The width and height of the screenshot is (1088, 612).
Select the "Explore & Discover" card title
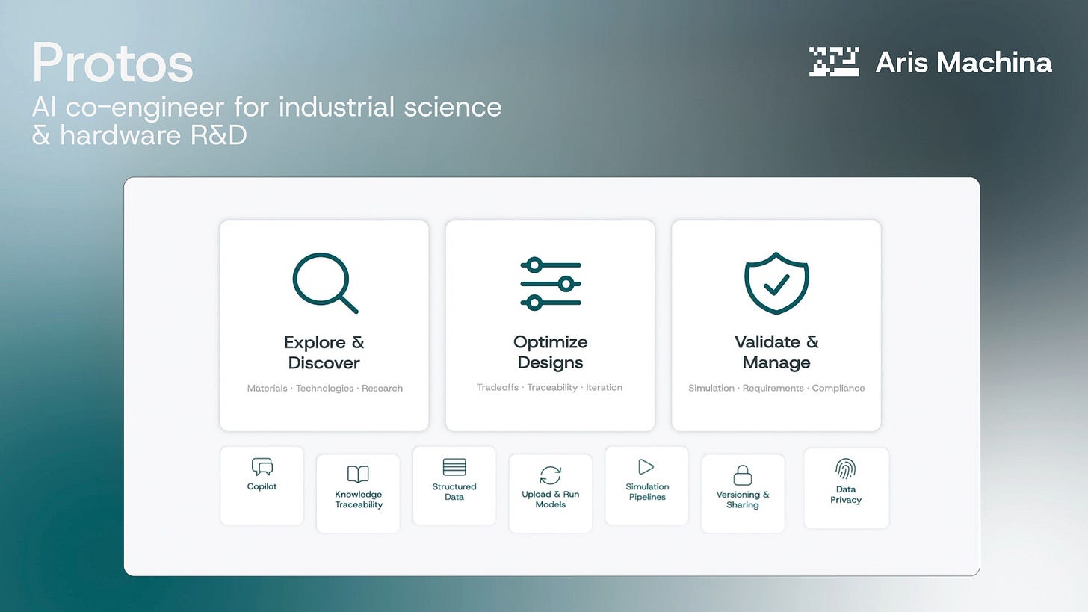click(x=324, y=353)
